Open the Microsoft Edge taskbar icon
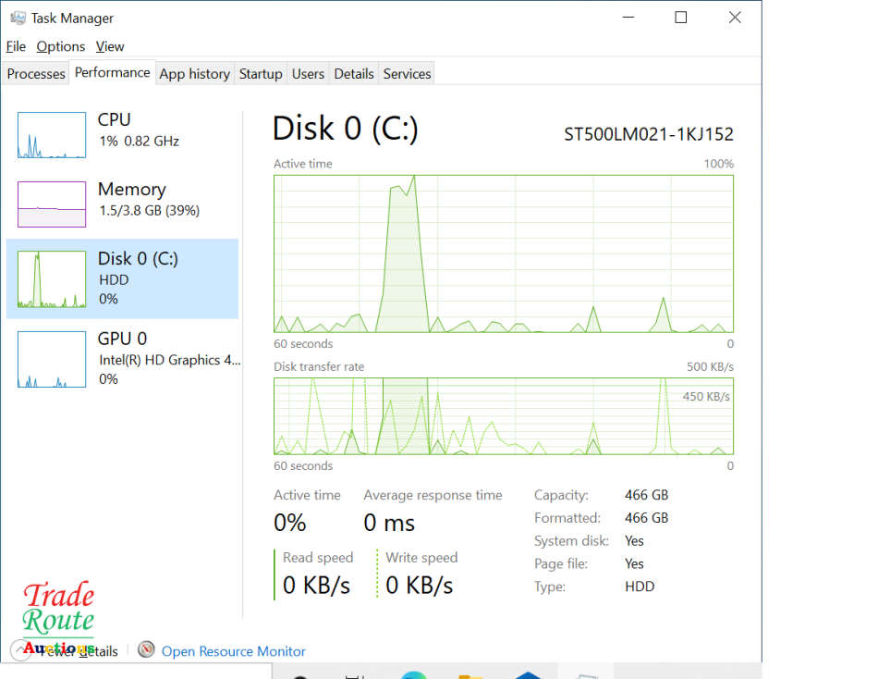The image size is (878, 679). pyautogui.click(x=414, y=675)
